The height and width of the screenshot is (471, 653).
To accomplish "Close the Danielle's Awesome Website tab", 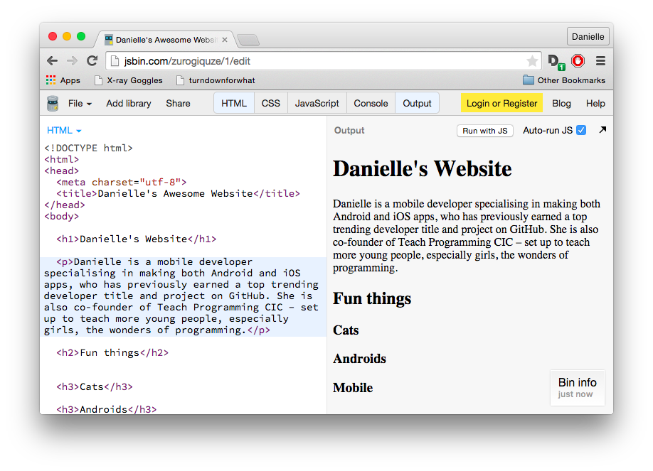I will tap(225, 40).
